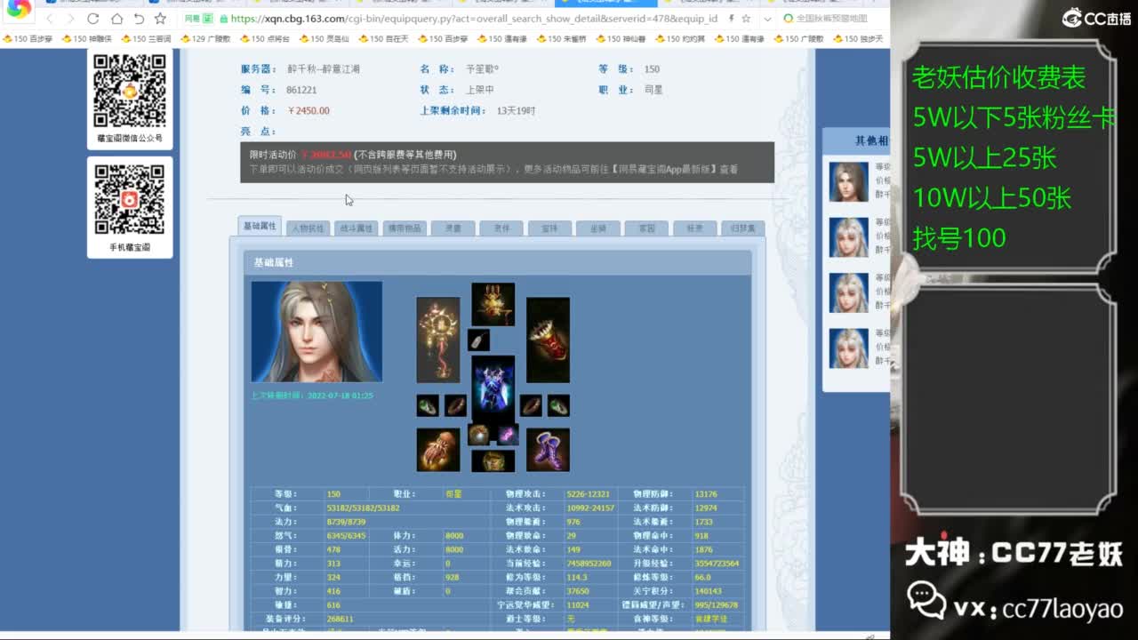
Task: Select the round orb accessory icon
Action: point(479,435)
